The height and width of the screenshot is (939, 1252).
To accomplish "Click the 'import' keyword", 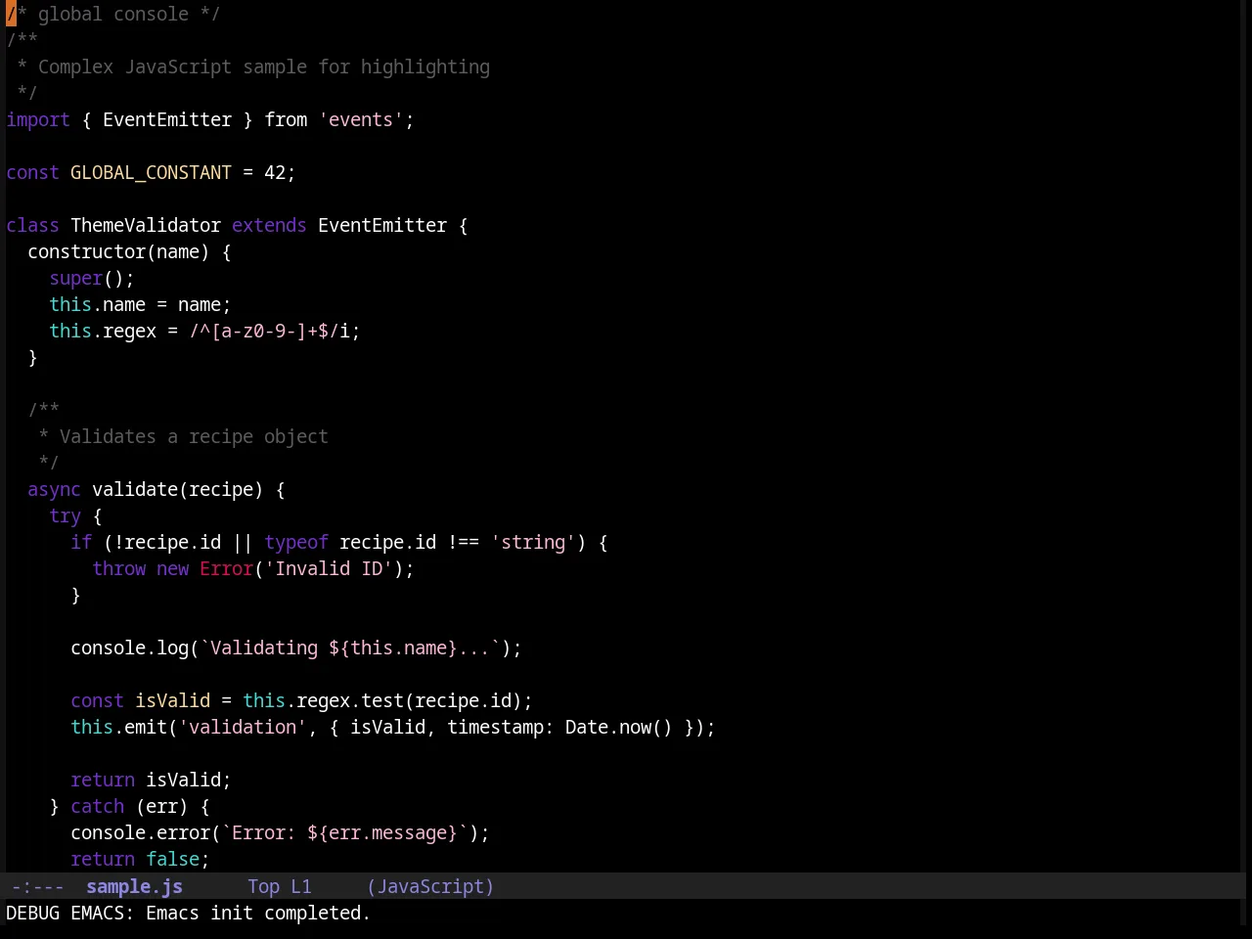I will point(38,119).
